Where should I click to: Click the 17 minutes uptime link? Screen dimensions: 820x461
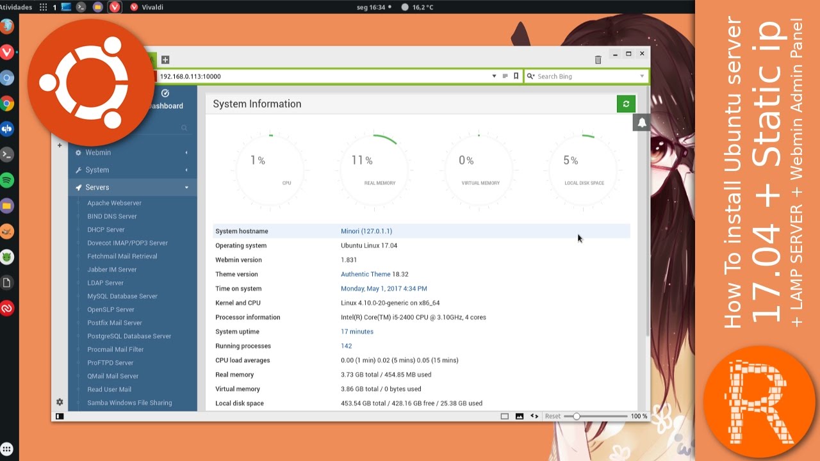coord(357,332)
